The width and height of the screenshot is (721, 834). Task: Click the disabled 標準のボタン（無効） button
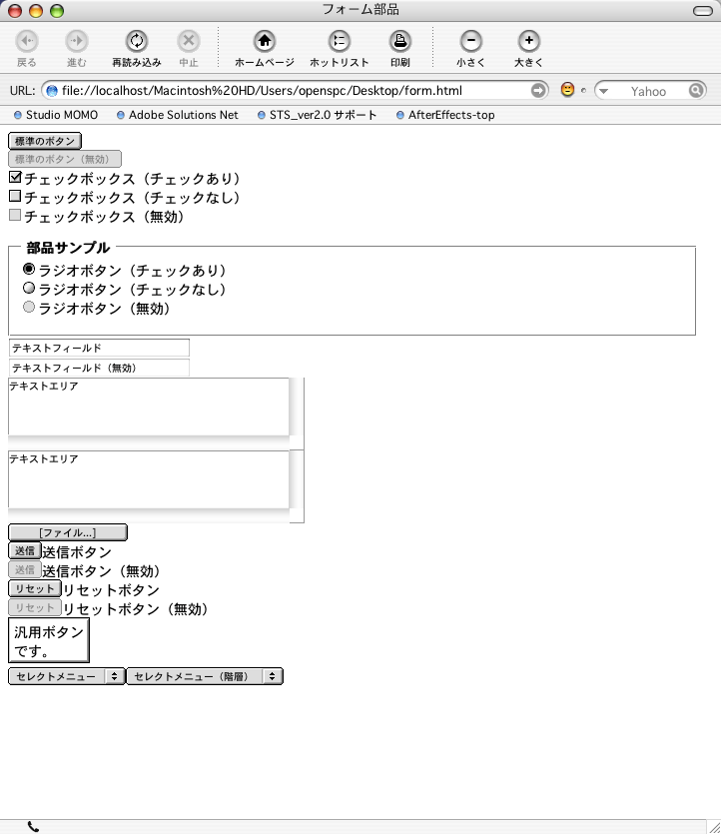pos(65,159)
